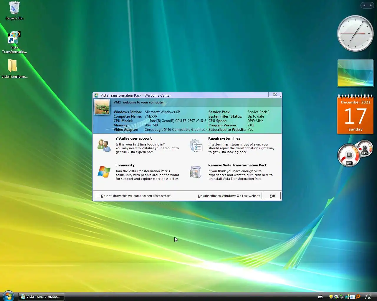Click the sidebar next page arrow
Screen dimensions: 377x301
click(x=371, y=5)
